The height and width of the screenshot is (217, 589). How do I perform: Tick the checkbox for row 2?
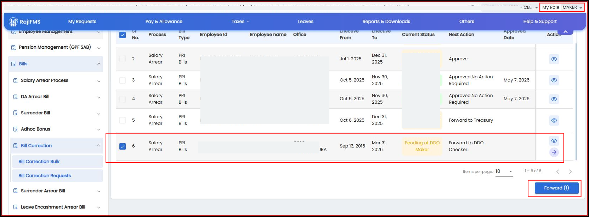click(x=123, y=59)
